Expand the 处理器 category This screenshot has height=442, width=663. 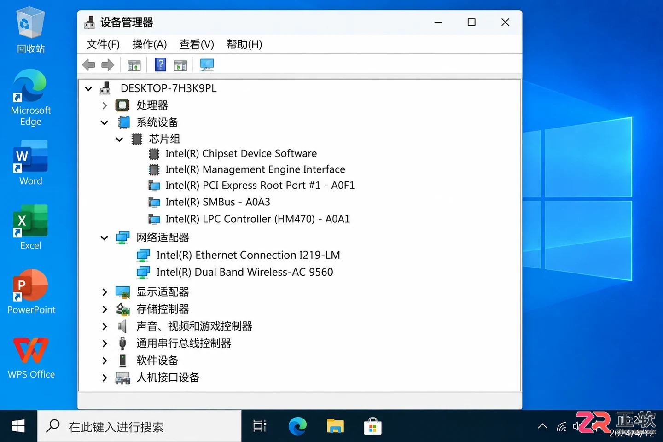pyautogui.click(x=105, y=105)
